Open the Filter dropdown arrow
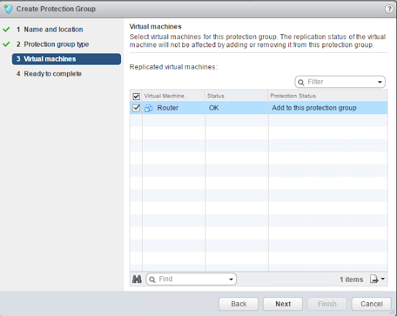The image size is (397, 316). (380, 82)
